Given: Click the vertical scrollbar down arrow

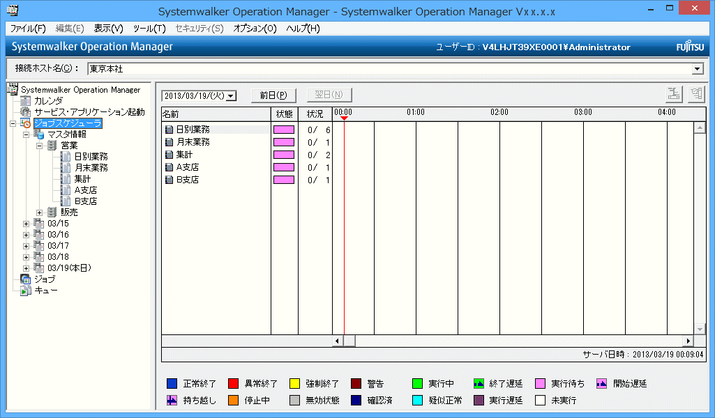Looking at the screenshot, I should [700, 329].
